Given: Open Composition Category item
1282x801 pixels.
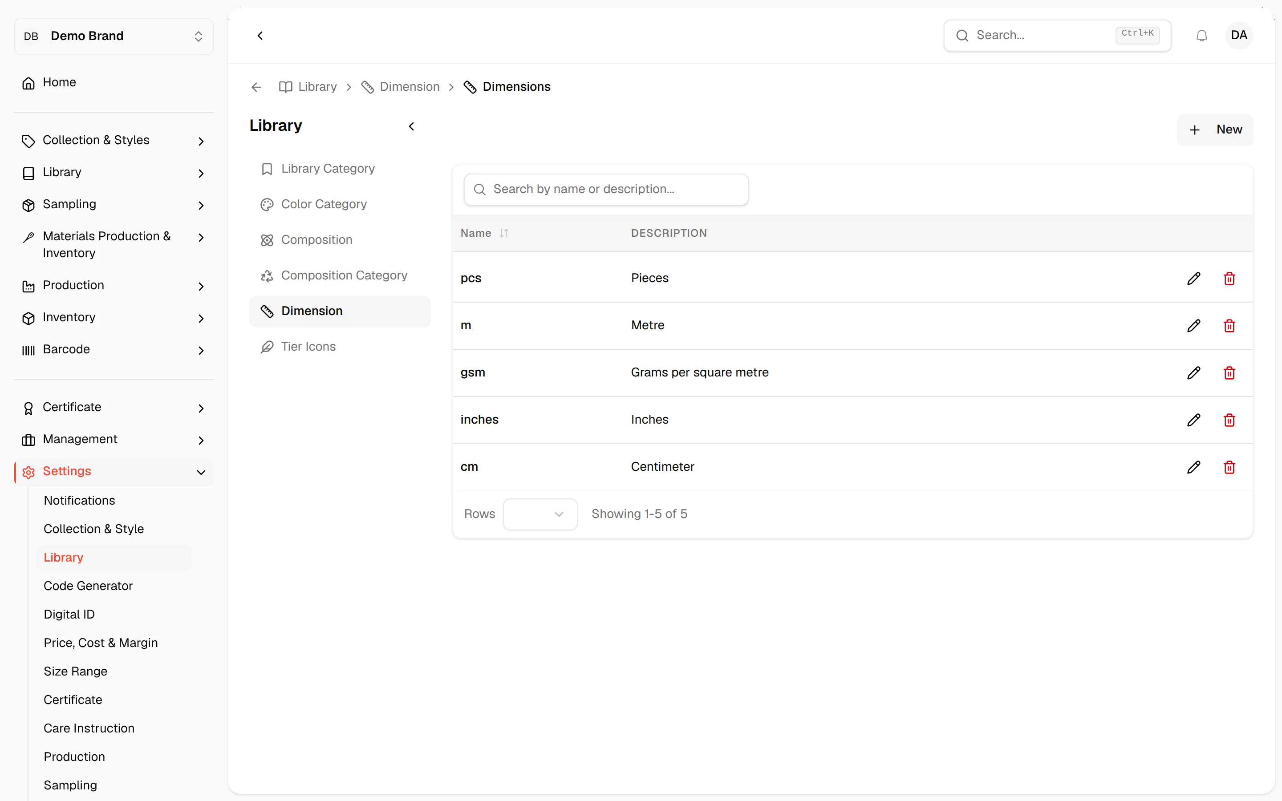Looking at the screenshot, I should 340,275.
